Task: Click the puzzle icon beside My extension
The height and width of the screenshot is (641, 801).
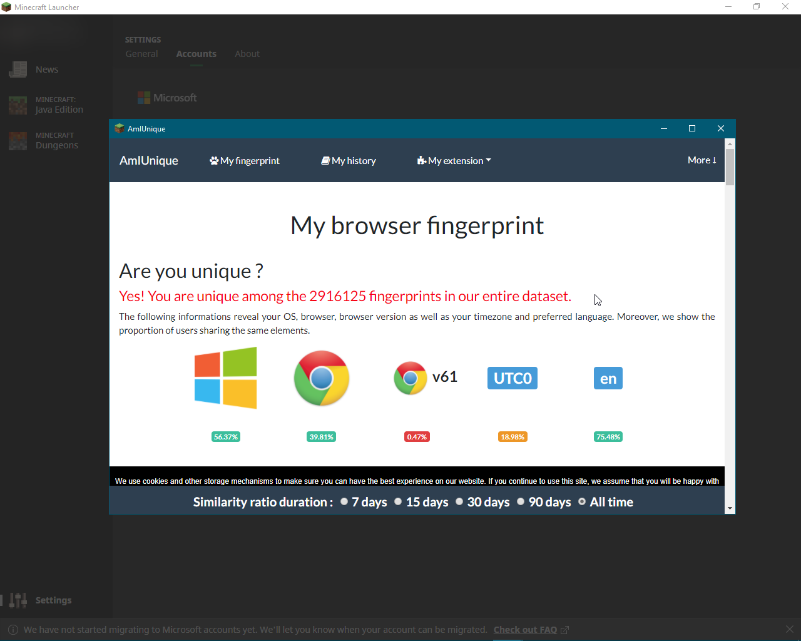Action: pyautogui.click(x=422, y=161)
